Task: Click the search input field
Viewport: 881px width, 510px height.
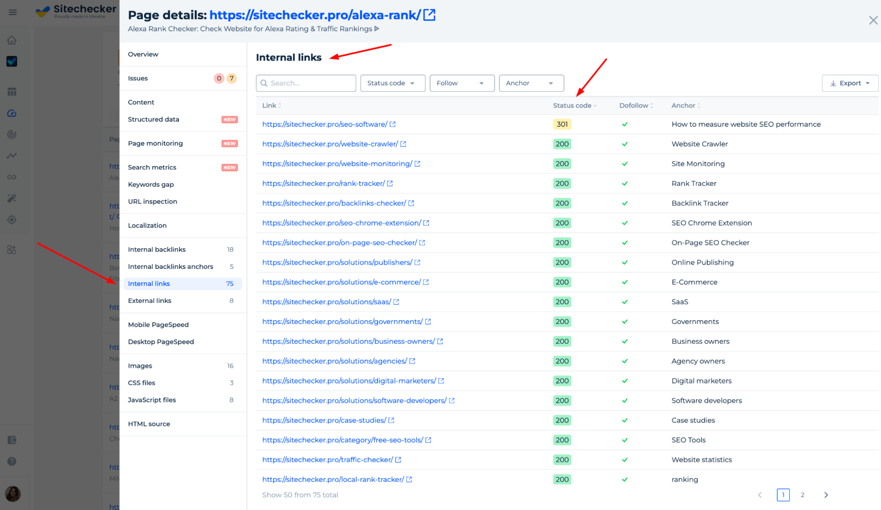Action: [305, 82]
